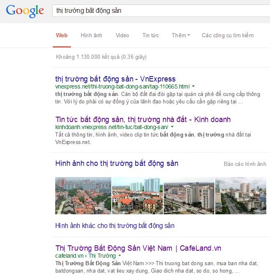Switch to the Hình ảnh tab

(92, 35)
